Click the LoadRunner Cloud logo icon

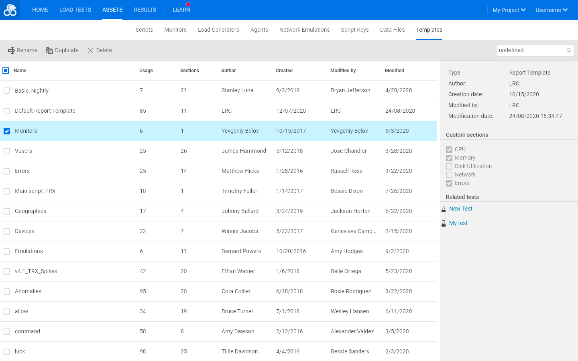10,10
